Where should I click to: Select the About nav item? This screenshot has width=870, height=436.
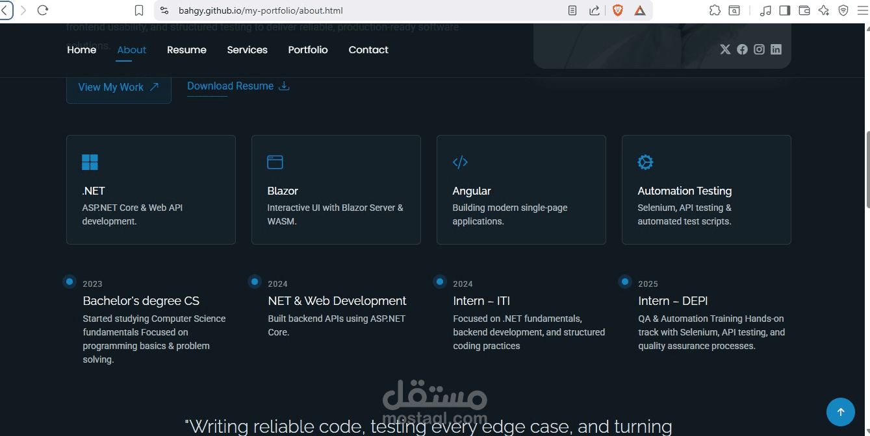click(x=132, y=50)
